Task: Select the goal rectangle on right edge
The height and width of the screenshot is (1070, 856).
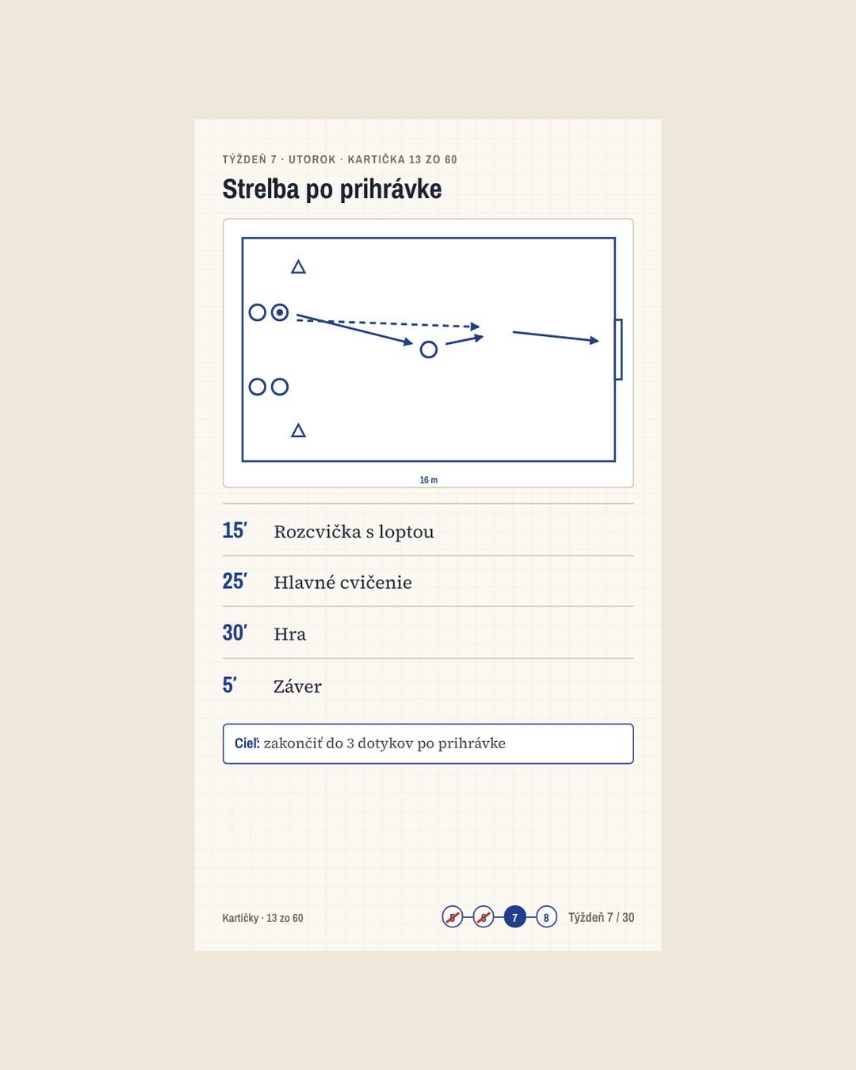Action: point(619,350)
